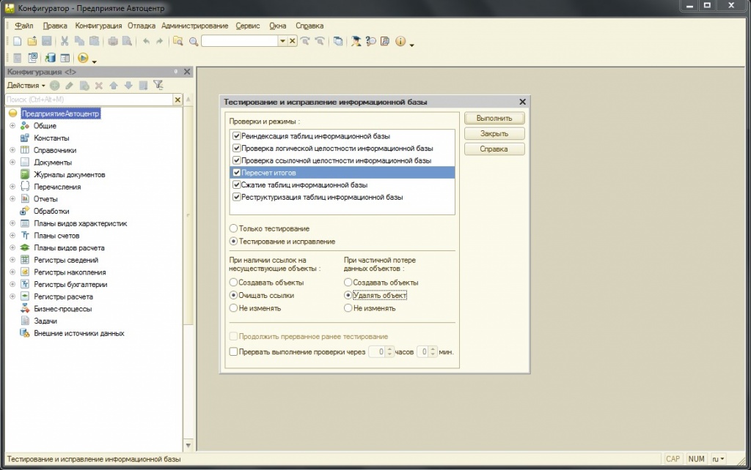Close the Тестирование и исправление dialog
Image resolution: width=751 pixels, height=470 pixels.
pos(522,102)
